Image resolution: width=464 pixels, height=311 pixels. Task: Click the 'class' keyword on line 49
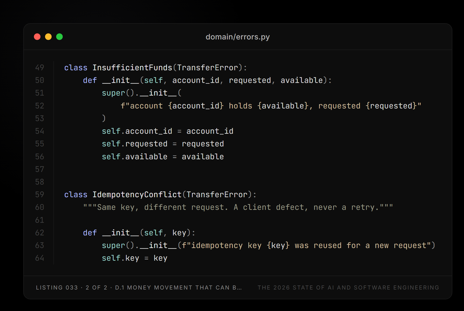(x=76, y=68)
